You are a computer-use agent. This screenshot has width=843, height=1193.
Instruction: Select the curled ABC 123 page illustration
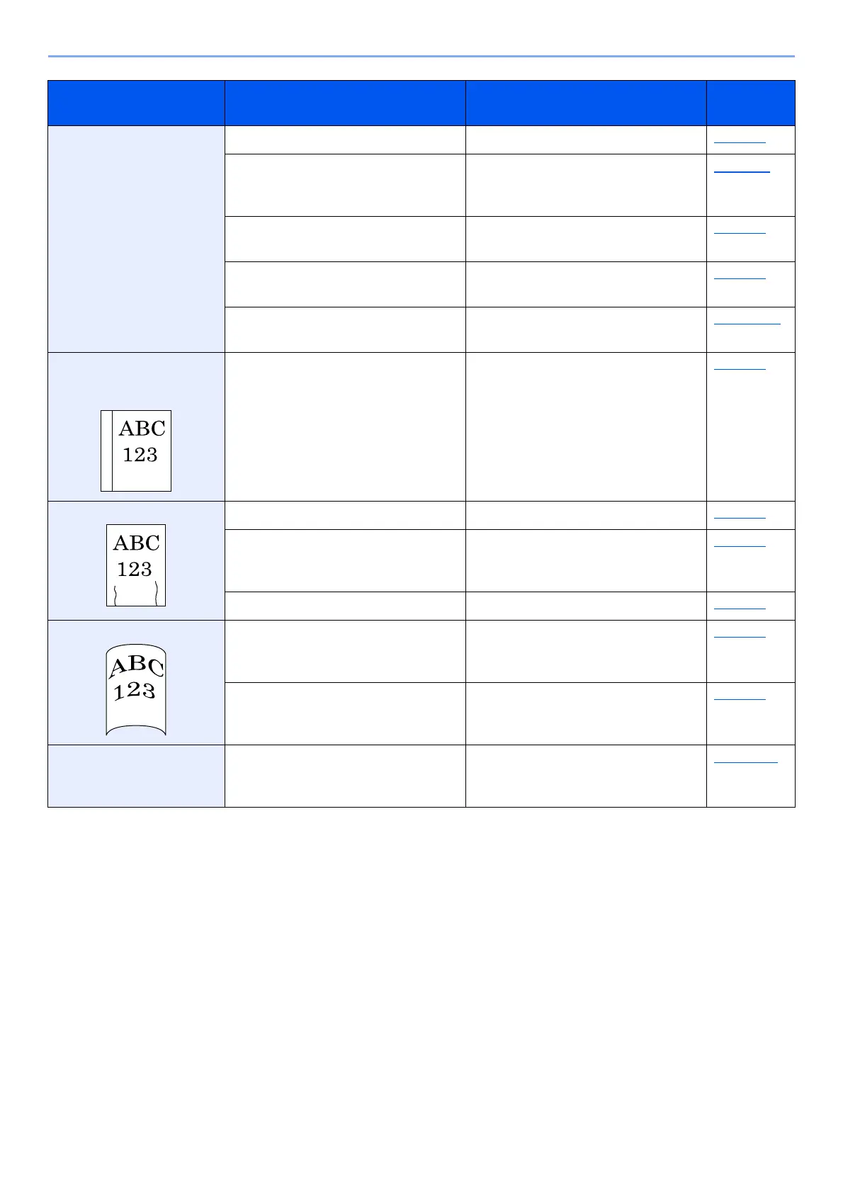[x=136, y=690]
